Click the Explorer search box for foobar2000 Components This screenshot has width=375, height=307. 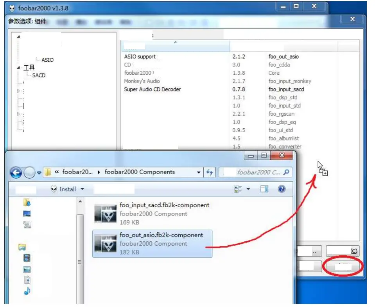(x=255, y=172)
